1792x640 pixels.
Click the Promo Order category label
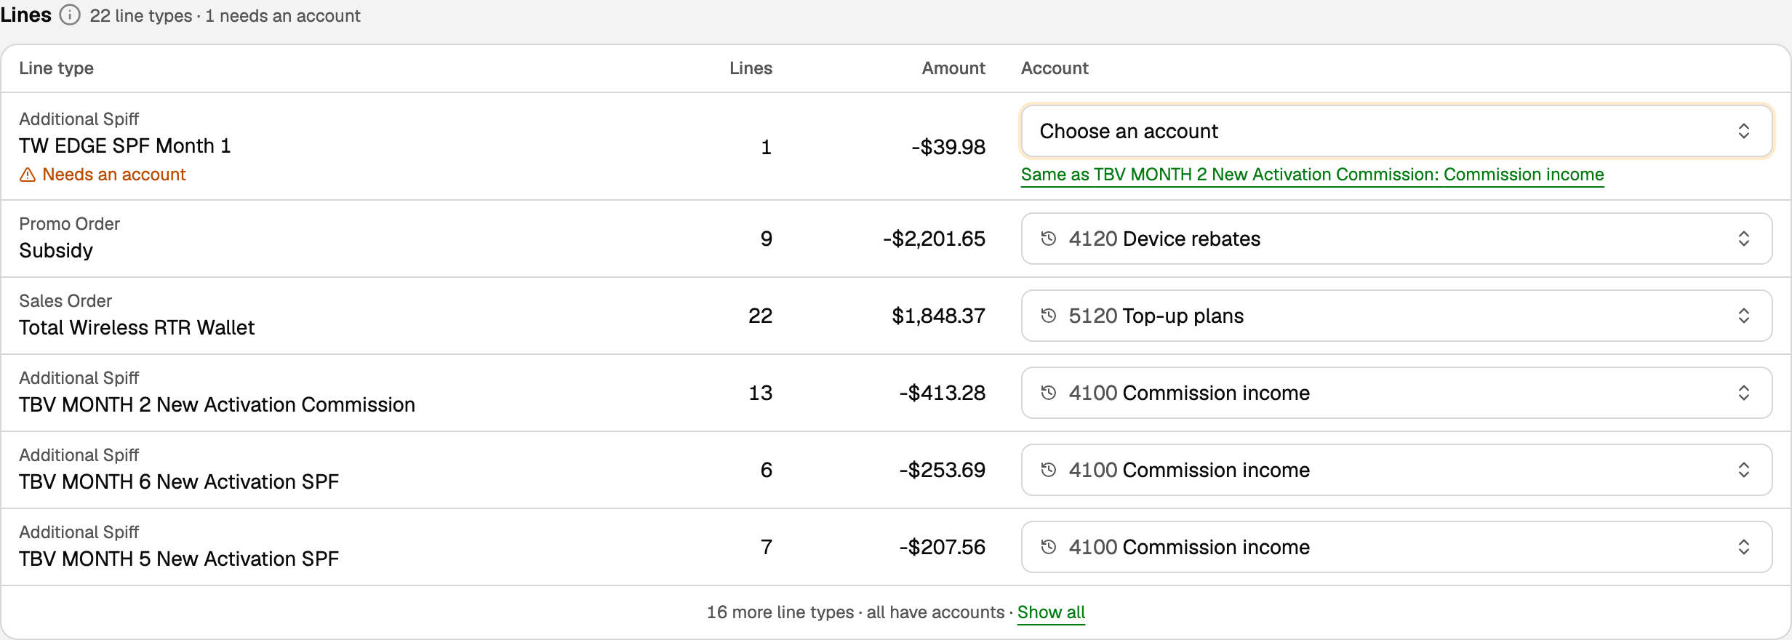coord(69,224)
